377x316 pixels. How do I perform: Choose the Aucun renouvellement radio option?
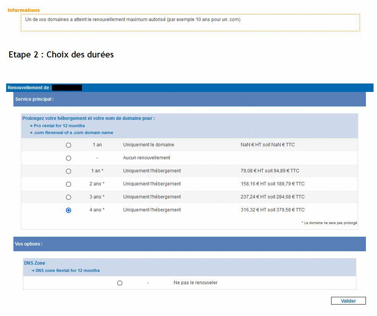pos(69,158)
